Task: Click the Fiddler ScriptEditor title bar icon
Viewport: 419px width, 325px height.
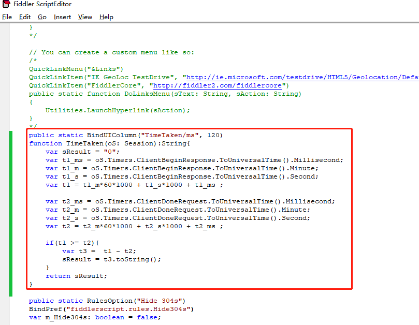Action: (6, 4)
